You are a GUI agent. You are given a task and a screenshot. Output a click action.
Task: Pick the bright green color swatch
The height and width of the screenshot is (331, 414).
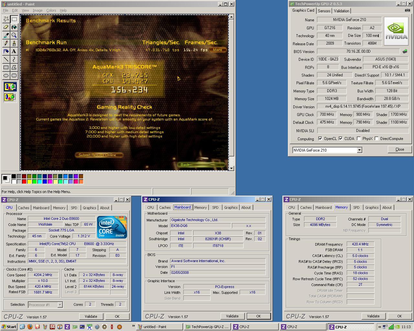[x=34, y=181]
